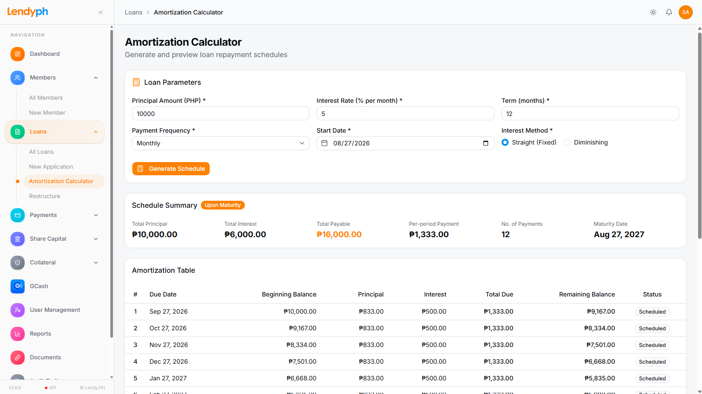Click the User Management purple icon
Screen dimensions: 702x394
[18, 310]
